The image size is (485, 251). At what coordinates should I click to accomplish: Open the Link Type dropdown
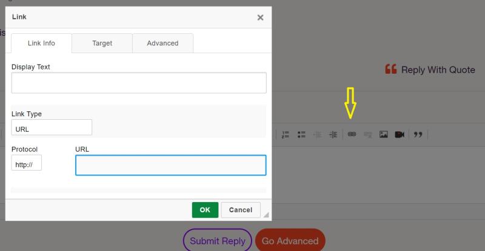pyautogui.click(x=52, y=128)
